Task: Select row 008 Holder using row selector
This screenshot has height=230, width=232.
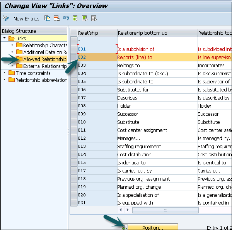Action: [x=73, y=106]
